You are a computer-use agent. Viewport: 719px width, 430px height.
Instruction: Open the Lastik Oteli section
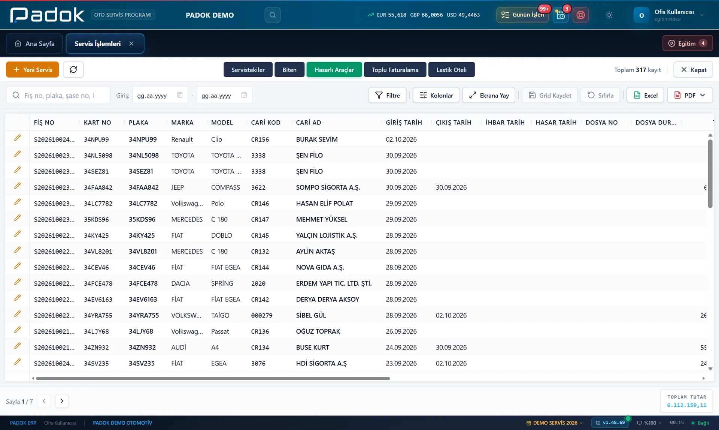[452, 70]
